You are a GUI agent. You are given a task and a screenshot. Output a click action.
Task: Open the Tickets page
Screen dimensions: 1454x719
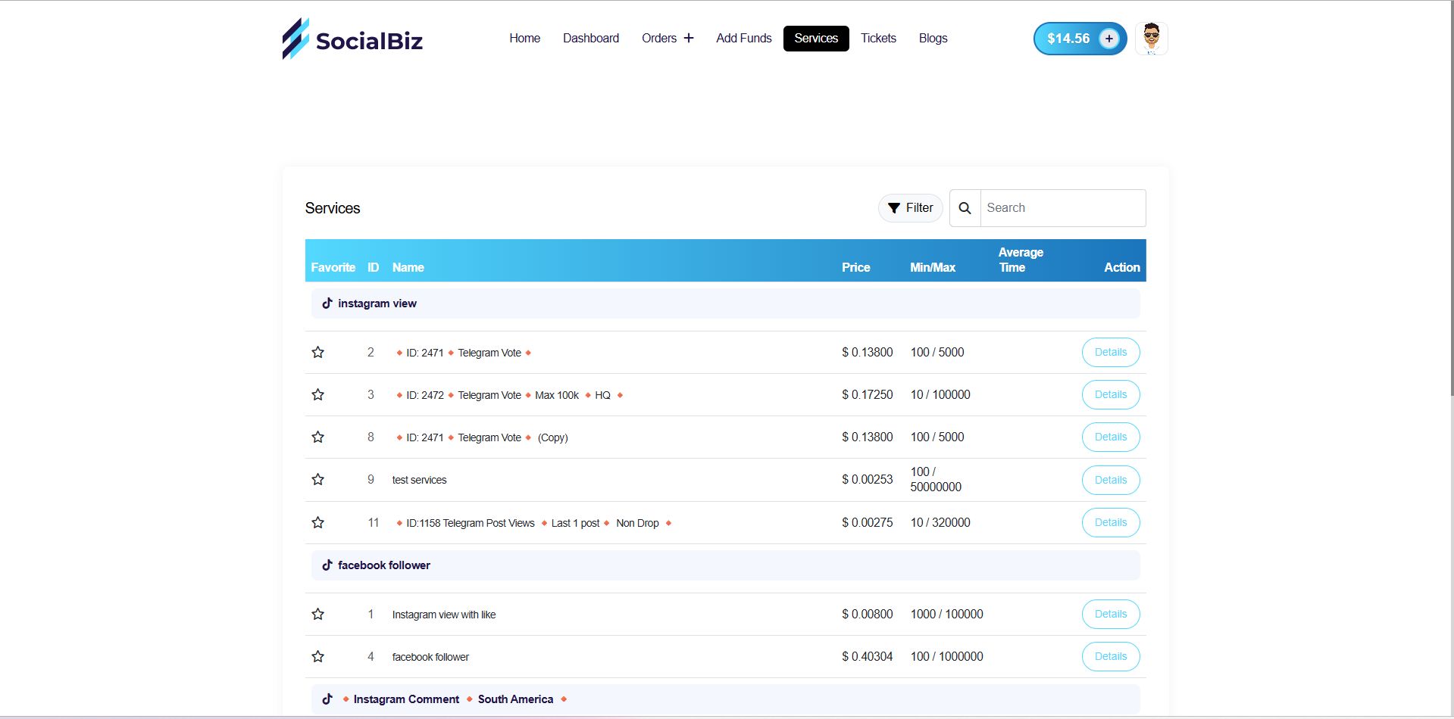[878, 39]
